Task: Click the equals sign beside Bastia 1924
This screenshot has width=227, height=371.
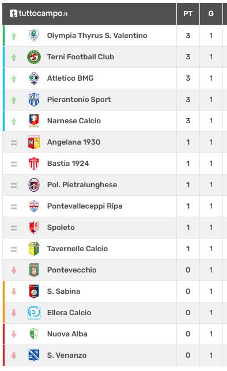Action: (x=14, y=164)
